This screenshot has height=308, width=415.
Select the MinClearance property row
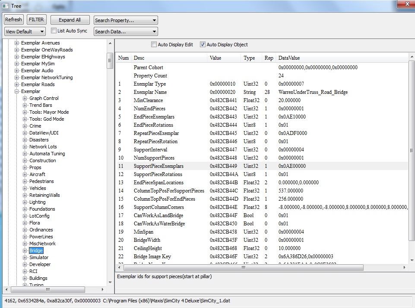[x=262, y=100]
